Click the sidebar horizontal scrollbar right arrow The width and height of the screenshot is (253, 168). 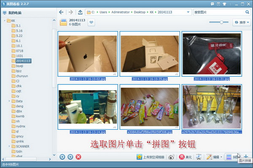pos(50,159)
